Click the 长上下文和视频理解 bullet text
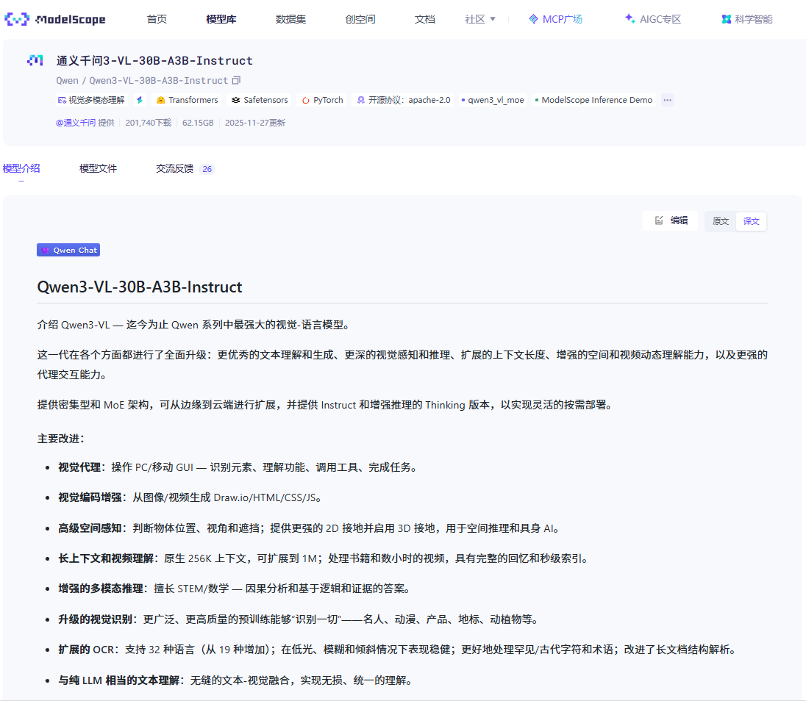This screenshot has height=701, width=806. pos(323,558)
